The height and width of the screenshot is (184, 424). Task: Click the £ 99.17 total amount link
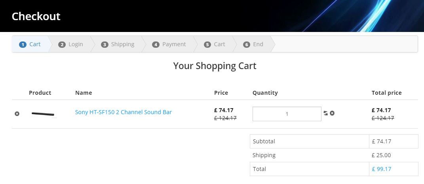pos(382,169)
